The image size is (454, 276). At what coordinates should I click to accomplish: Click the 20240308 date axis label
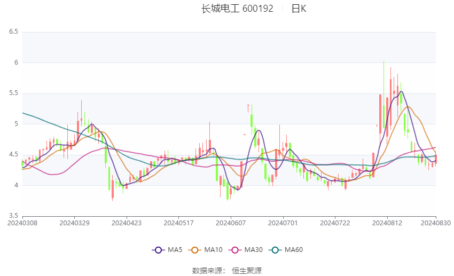(x=22, y=223)
